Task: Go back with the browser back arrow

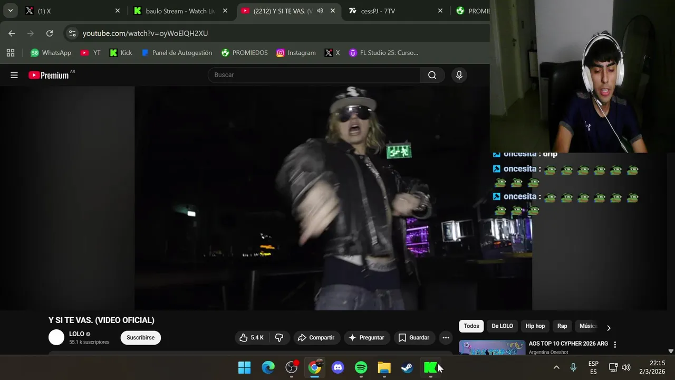Action: [12, 33]
